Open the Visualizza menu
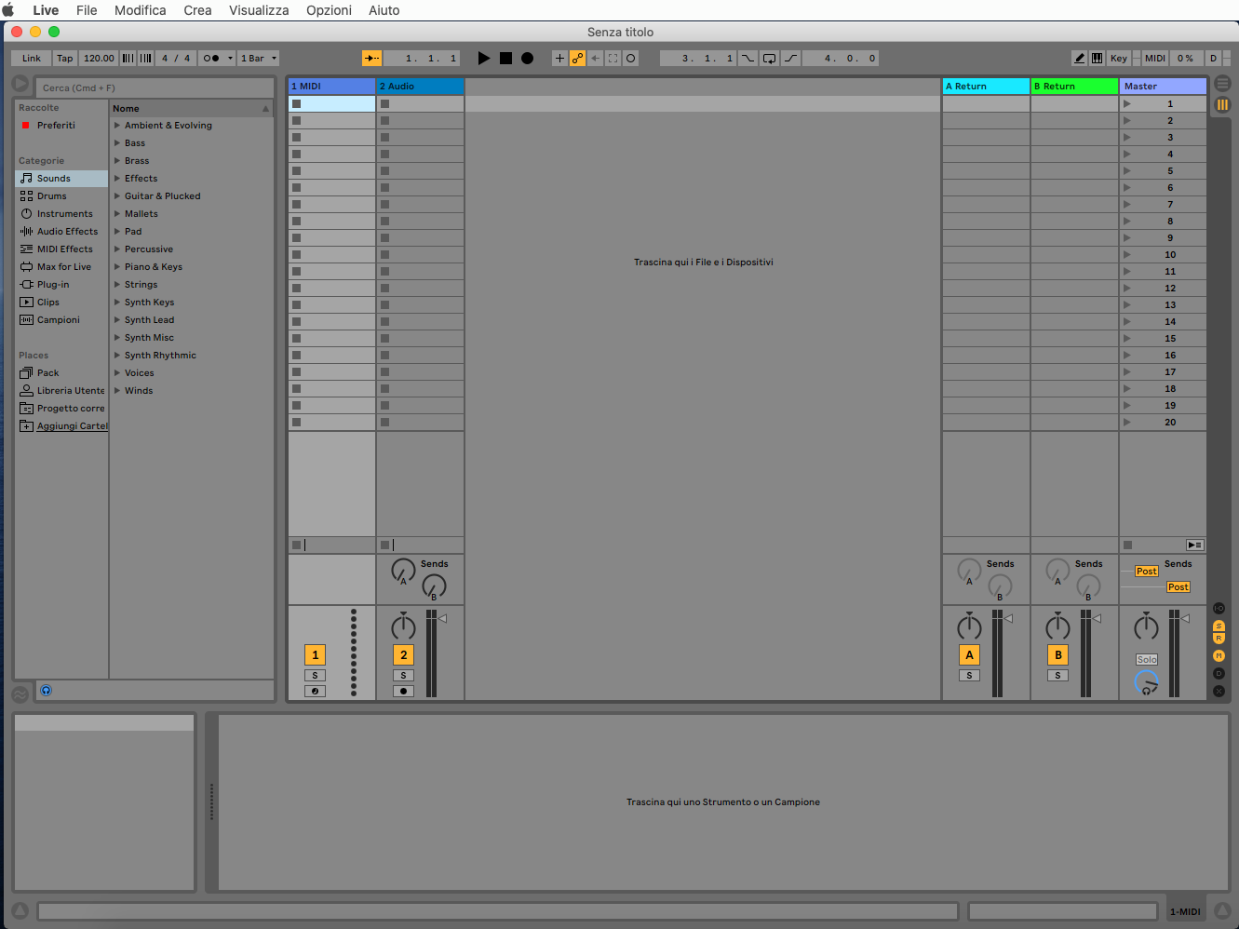 259,10
